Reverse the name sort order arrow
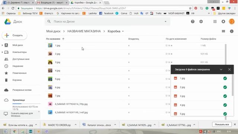This screenshot has height=134, width=238. (63, 39)
